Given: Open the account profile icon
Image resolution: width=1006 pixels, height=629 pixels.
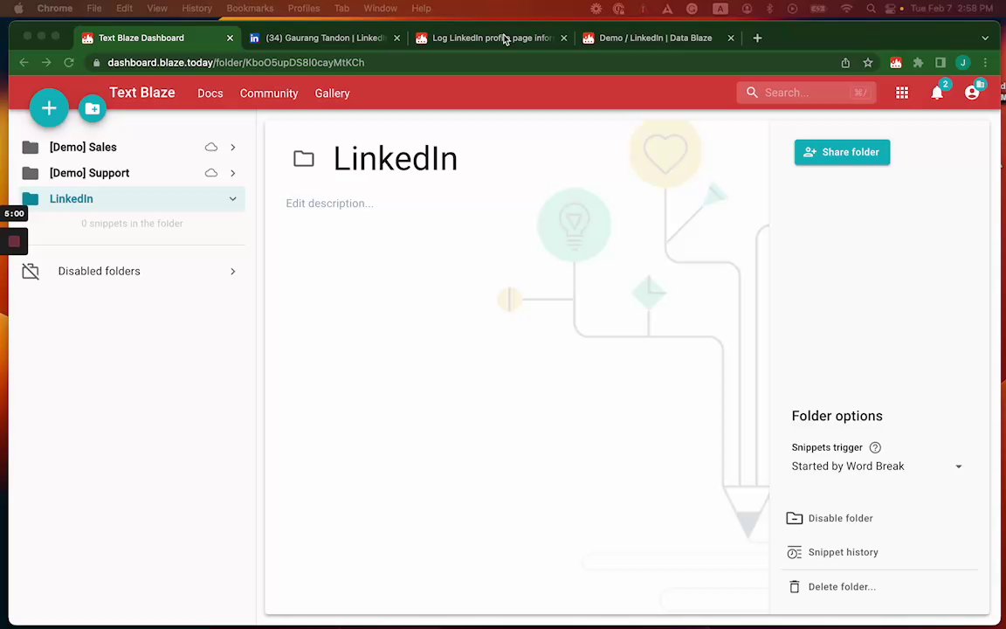Looking at the screenshot, I should pyautogui.click(x=972, y=93).
